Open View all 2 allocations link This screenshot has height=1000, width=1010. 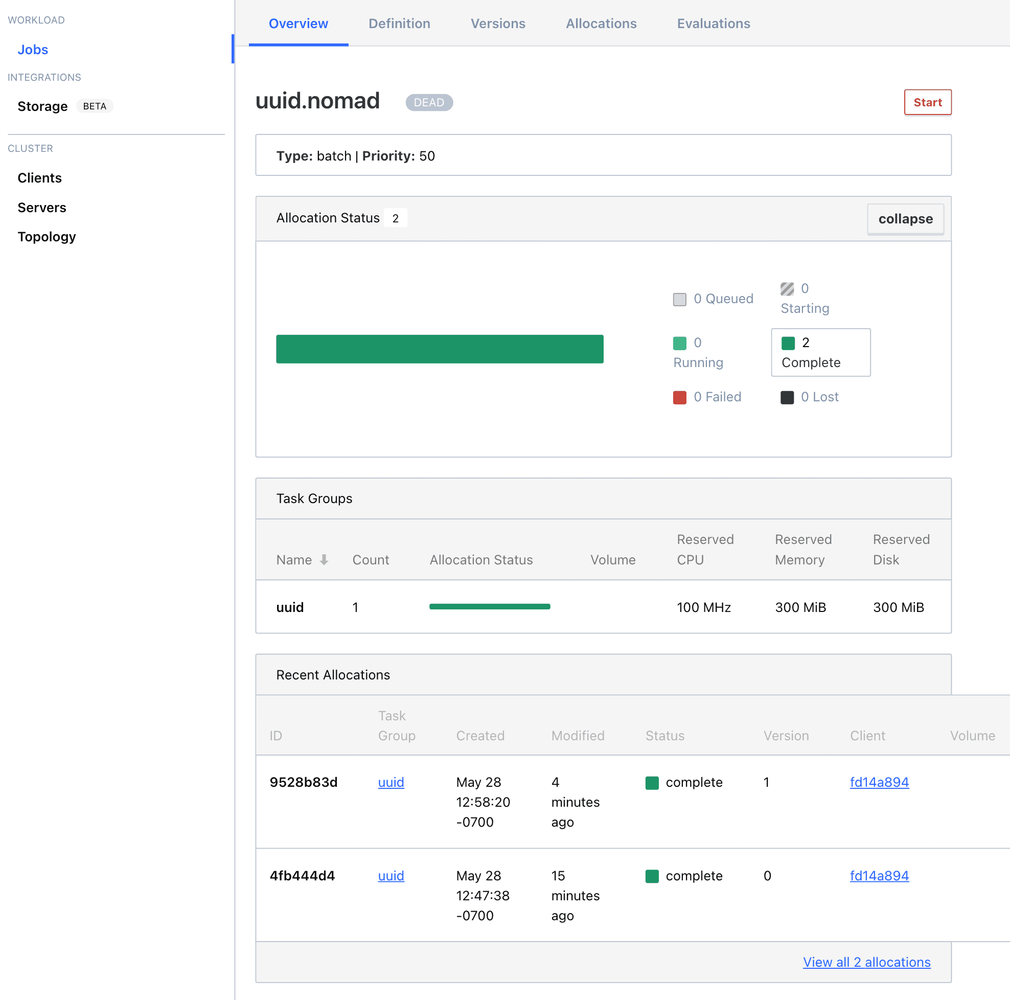click(x=866, y=962)
